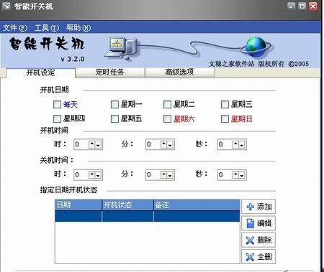Viewport: 324px width, 272px height.
Task: Enable the 星期六 checkbox
Action: pyautogui.click(x=167, y=118)
